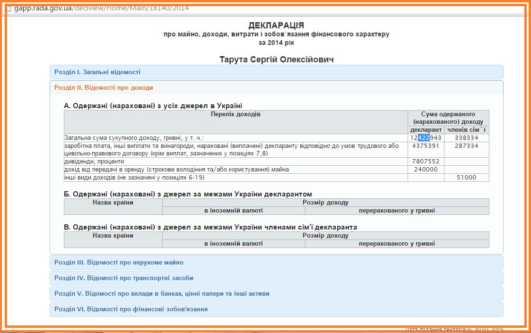The image size is (531, 333).
Task: Click the dividends value 7807552
Action: point(425,161)
